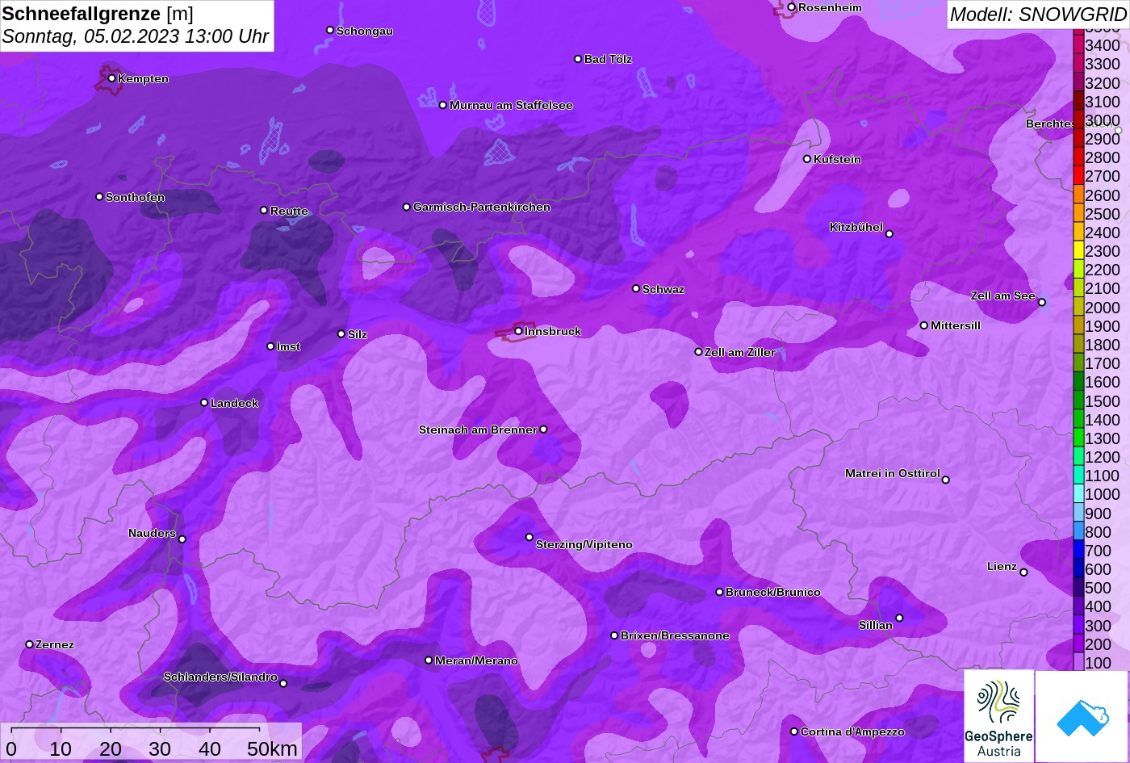Click the Sillian location marker

click(899, 618)
